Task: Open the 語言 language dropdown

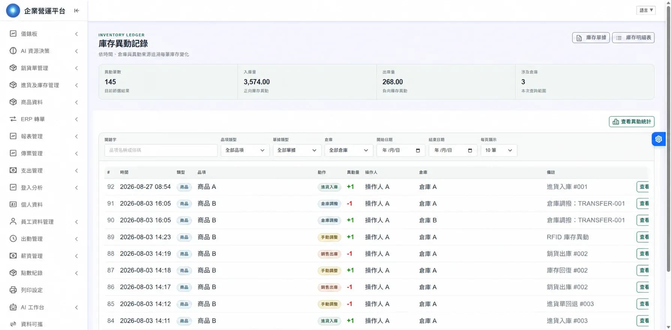Action: pyautogui.click(x=646, y=10)
